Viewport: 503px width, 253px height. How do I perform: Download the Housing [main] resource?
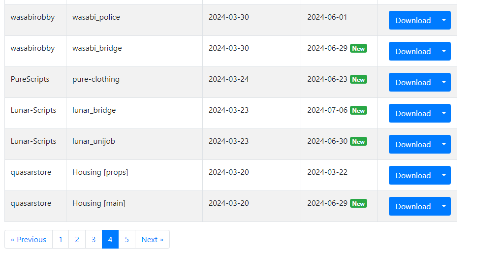coord(413,207)
